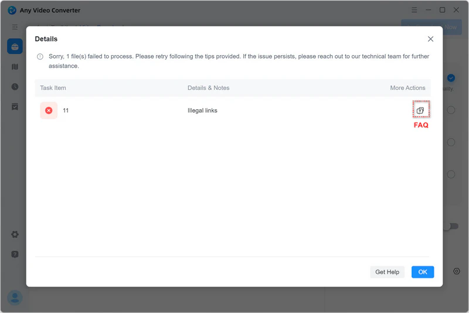Click the Illegal links note text

[202, 110]
